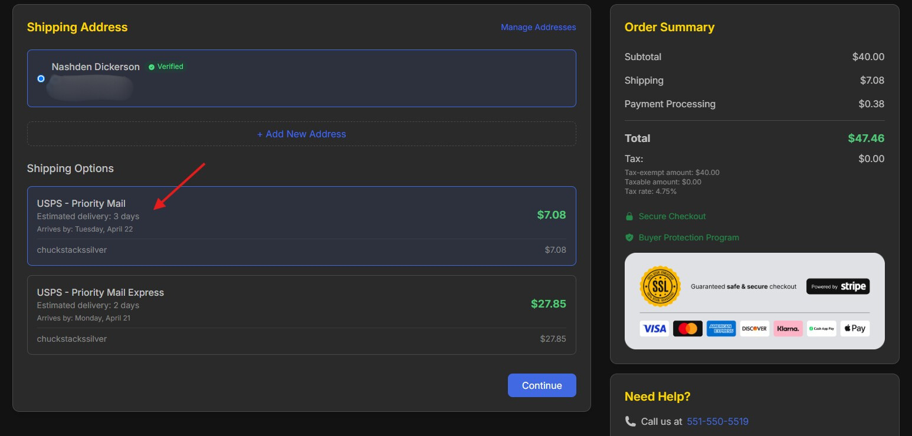The height and width of the screenshot is (436, 912).
Task: Click the phone icon beside Call us
Action: click(x=630, y=421)
